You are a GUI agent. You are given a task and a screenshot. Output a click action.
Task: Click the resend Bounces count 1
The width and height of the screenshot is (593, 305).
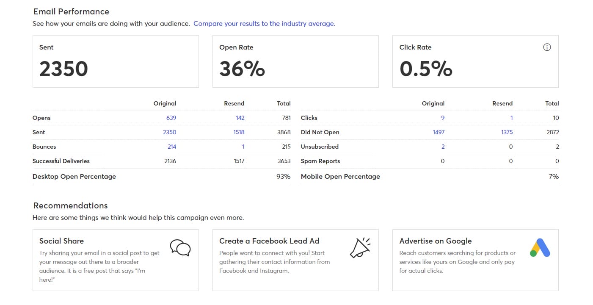pyautogui.click(x=243, y=147)
